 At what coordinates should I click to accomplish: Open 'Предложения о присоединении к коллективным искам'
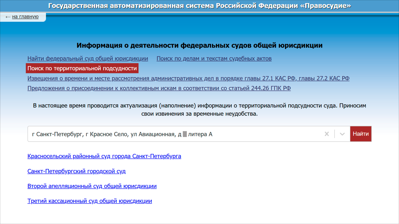coord(159,88)
